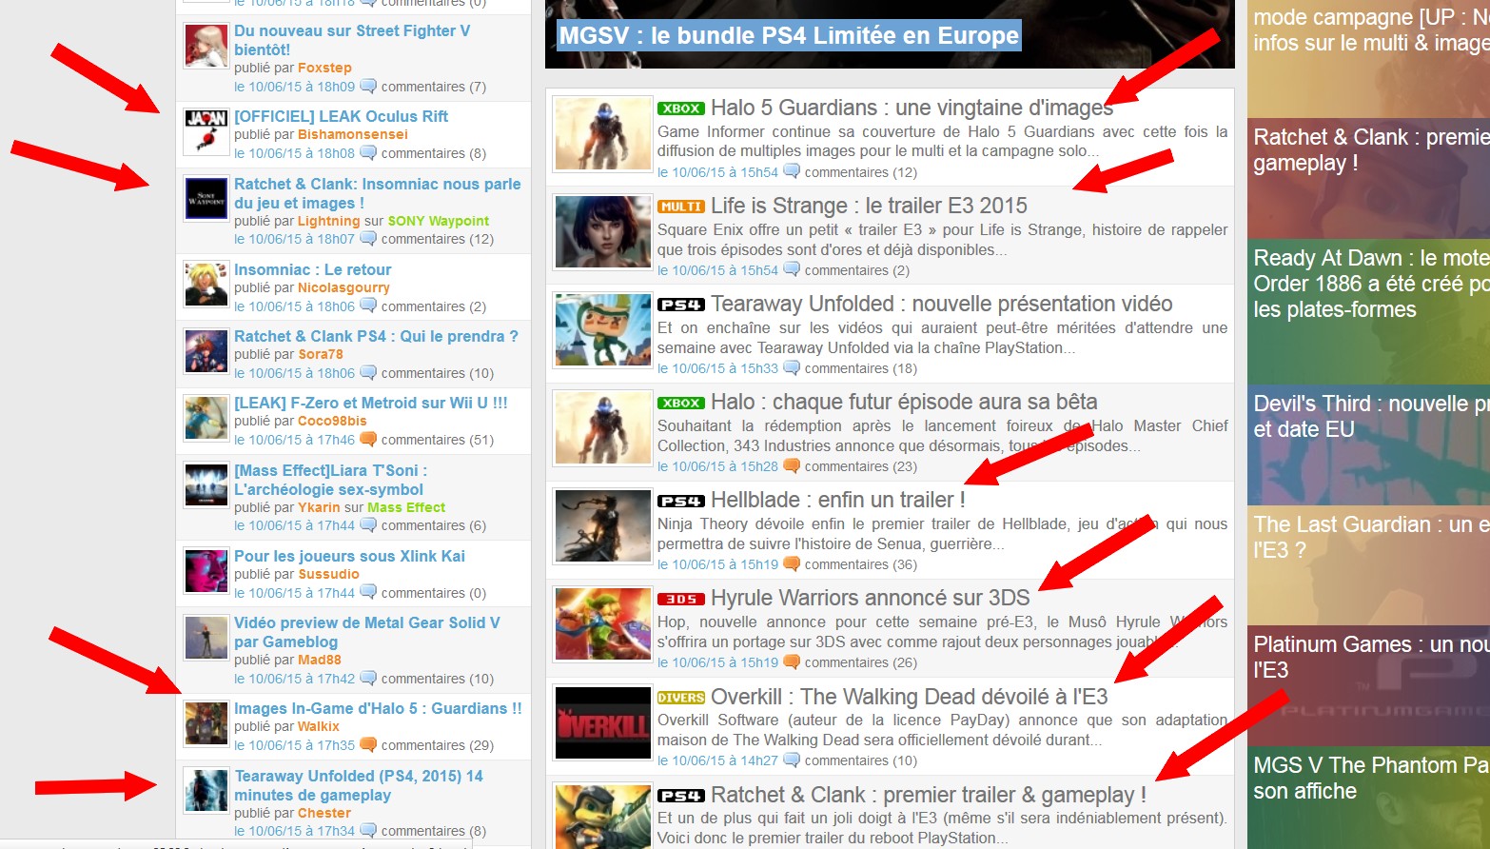Click the XBOX badge next to Halo 5 Guardians
Viewport: 1490px width, 849px height.
point(680,109)
